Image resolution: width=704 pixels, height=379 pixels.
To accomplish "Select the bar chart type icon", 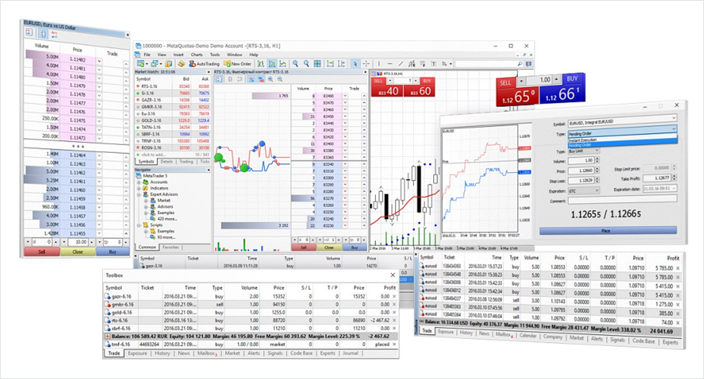I will coord(261,64).
